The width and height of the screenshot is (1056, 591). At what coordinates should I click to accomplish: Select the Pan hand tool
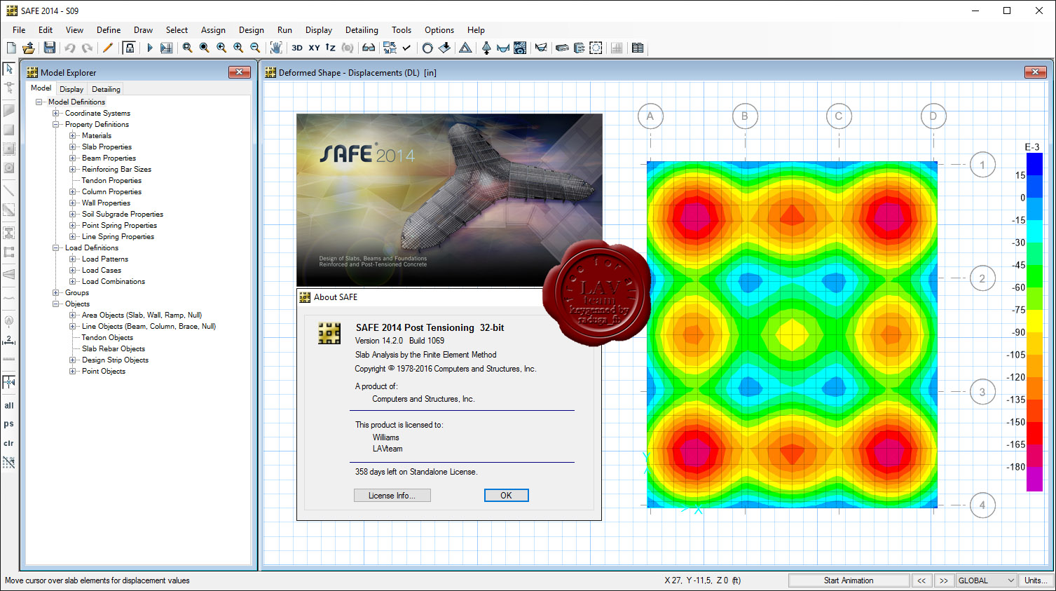(x=276, y=48)
